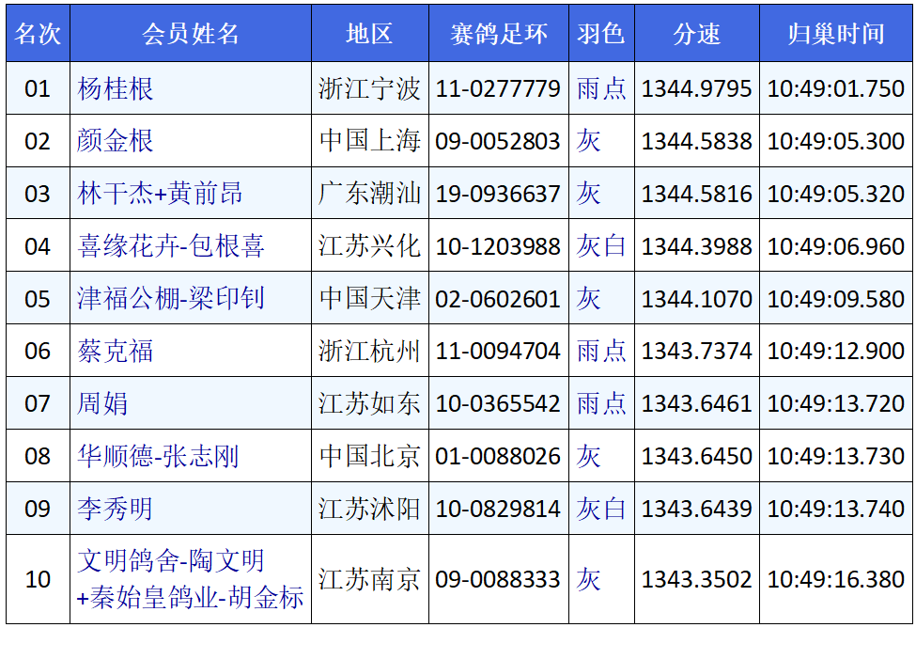Image resolution: width=916 pixels, height=659 pixels.
Task: Click the 名次 column header
Action: (38, 34)
